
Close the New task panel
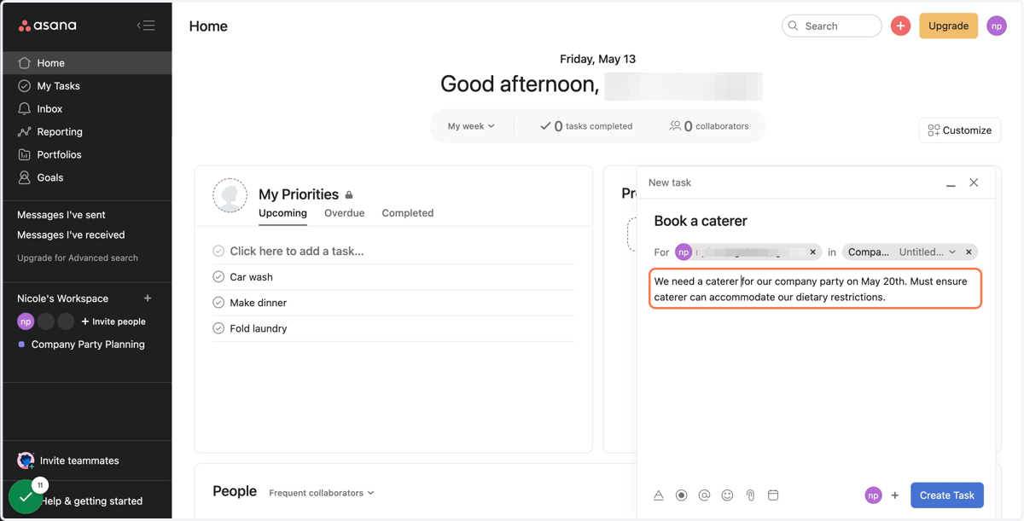click(974, 182)
